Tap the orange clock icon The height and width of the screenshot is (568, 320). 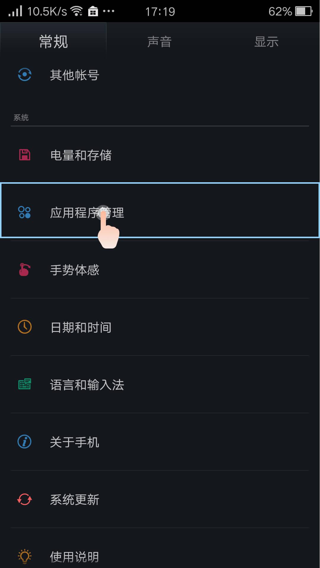(25, 327)
